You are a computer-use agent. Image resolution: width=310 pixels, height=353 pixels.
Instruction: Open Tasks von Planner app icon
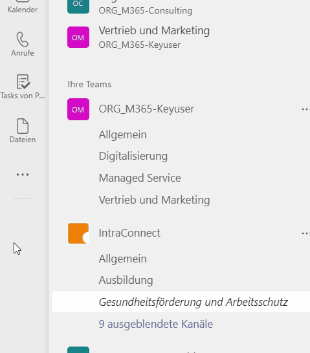coord(23,81)
